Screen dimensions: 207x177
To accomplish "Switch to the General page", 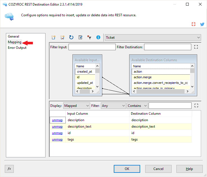I will point(13,36).
